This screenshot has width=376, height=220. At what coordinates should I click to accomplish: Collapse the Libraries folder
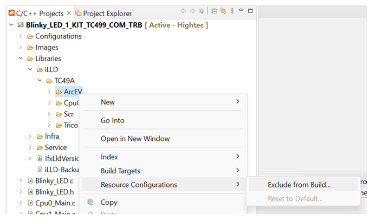[x=21, y=59]
